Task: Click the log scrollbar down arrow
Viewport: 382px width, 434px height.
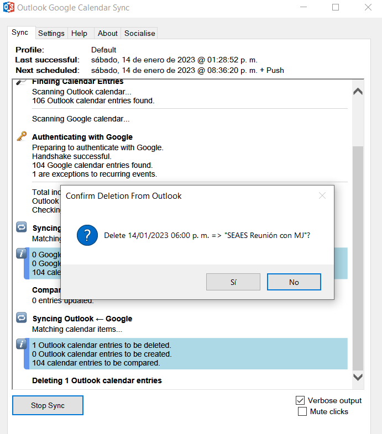Action: pos(358,377)
